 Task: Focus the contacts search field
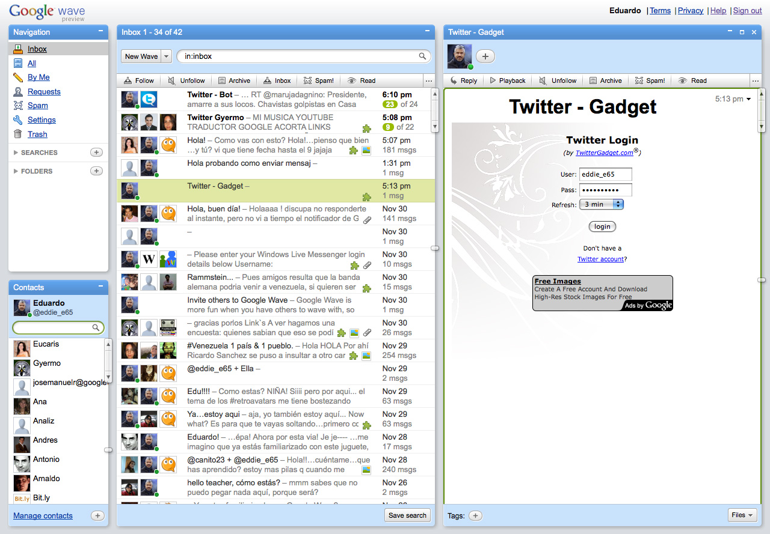click(58, 328)
